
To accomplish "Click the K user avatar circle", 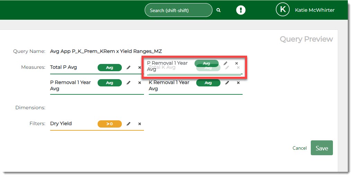I will [282, 10].
